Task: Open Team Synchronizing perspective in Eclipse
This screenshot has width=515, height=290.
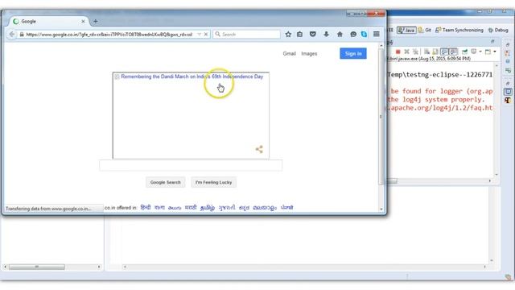Action: coord(459,30)
